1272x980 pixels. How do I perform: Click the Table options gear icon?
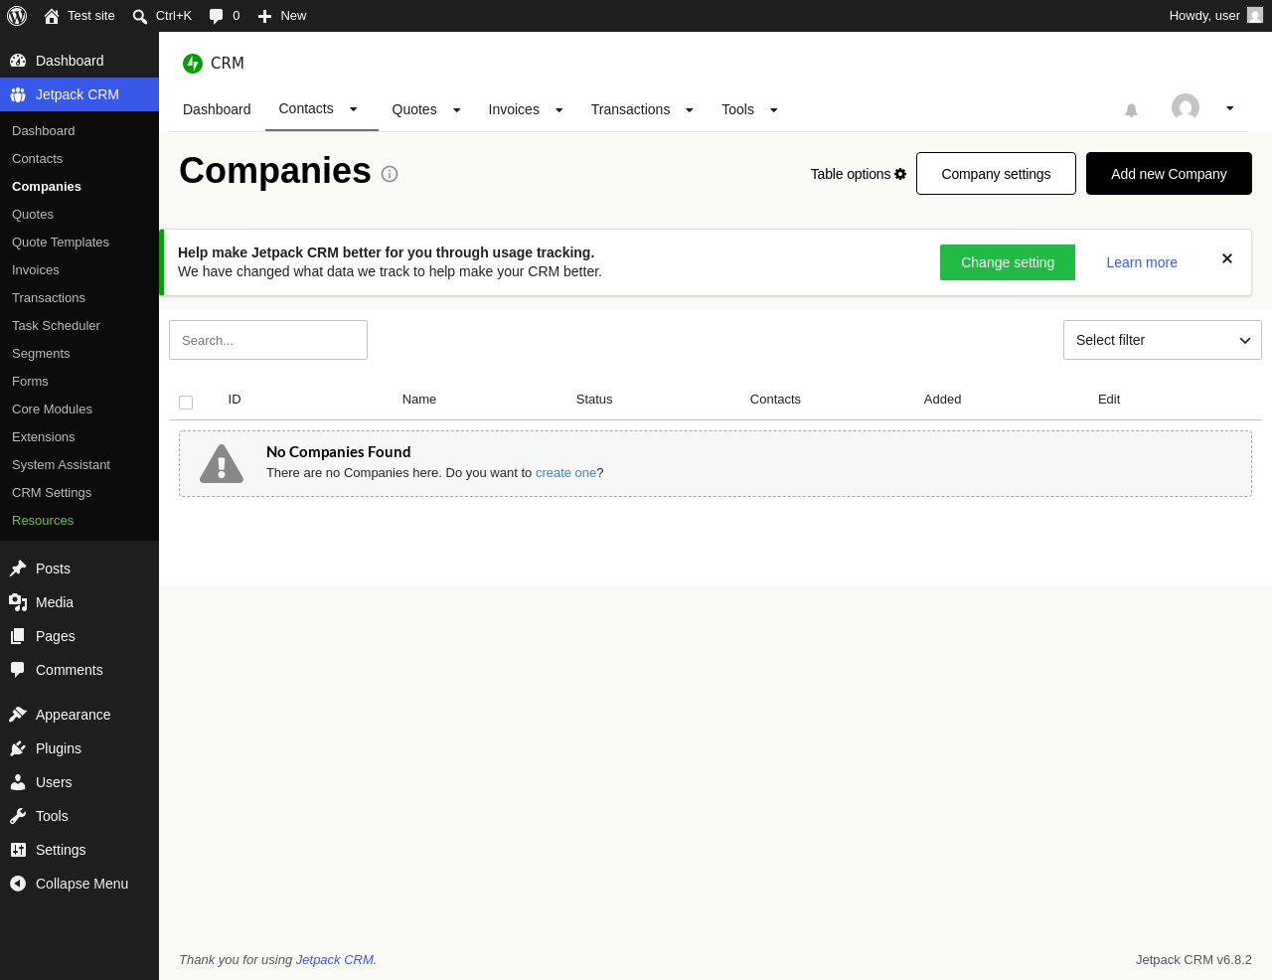tap(900, 174)
